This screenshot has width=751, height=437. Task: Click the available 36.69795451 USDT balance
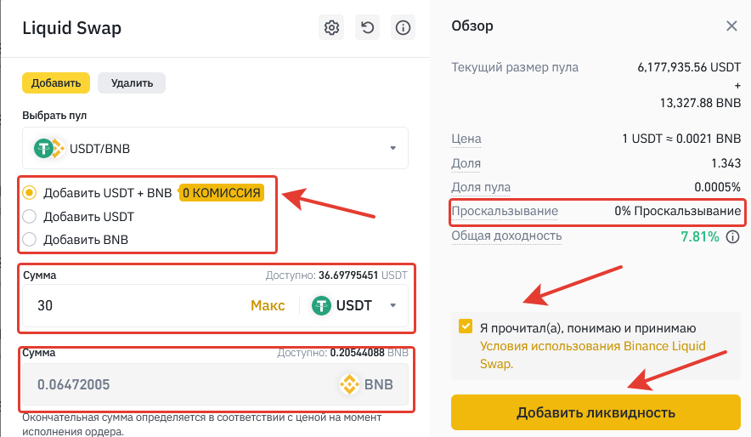(348, 275)
